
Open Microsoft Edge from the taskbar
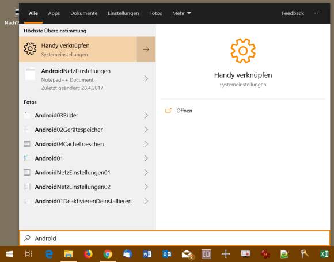click(49, 254)
